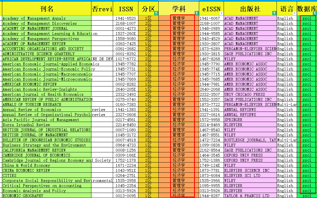Select cell Academy of Management Annals
Screen dimensions: 317x198
[x=47, y=18]
